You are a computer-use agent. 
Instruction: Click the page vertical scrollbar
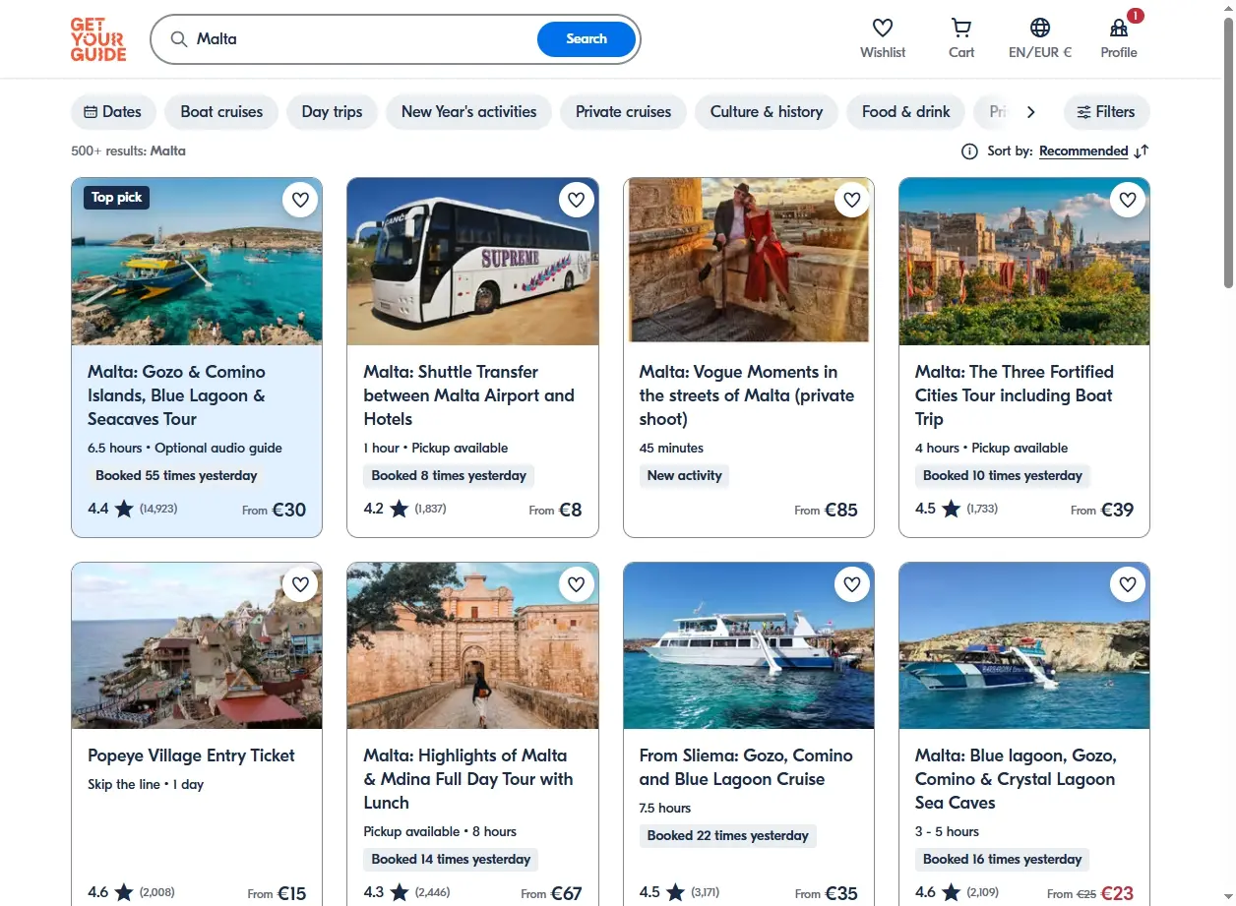pyautogui.click(x=1227, y=152)
